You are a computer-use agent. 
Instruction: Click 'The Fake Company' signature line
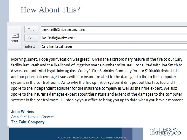pyautogui.click(x=28, y=122)
